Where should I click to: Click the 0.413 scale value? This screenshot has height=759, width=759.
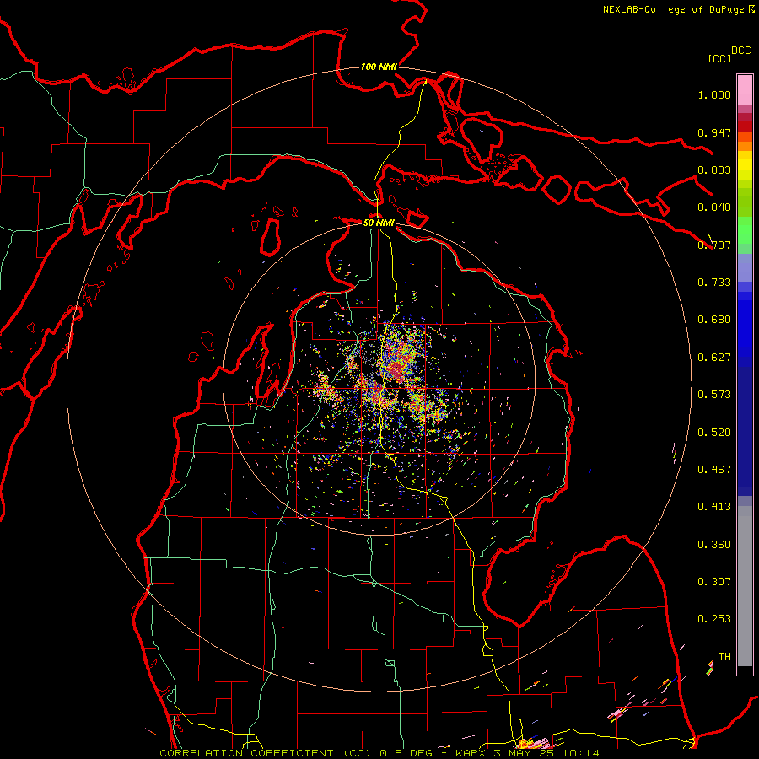pos(714,507)
